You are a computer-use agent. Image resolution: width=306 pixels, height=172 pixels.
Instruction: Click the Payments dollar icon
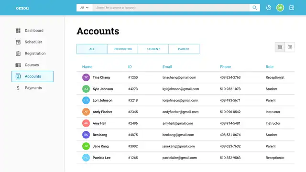18,88
